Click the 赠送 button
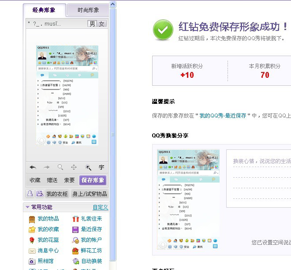The image size is (291, 270). [x=52, y=180]
